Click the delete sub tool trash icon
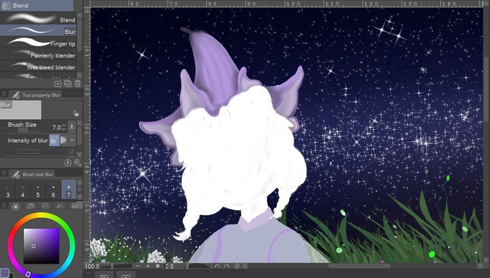Viewport: 490px width, 278px height. click(x=77, y=83)
